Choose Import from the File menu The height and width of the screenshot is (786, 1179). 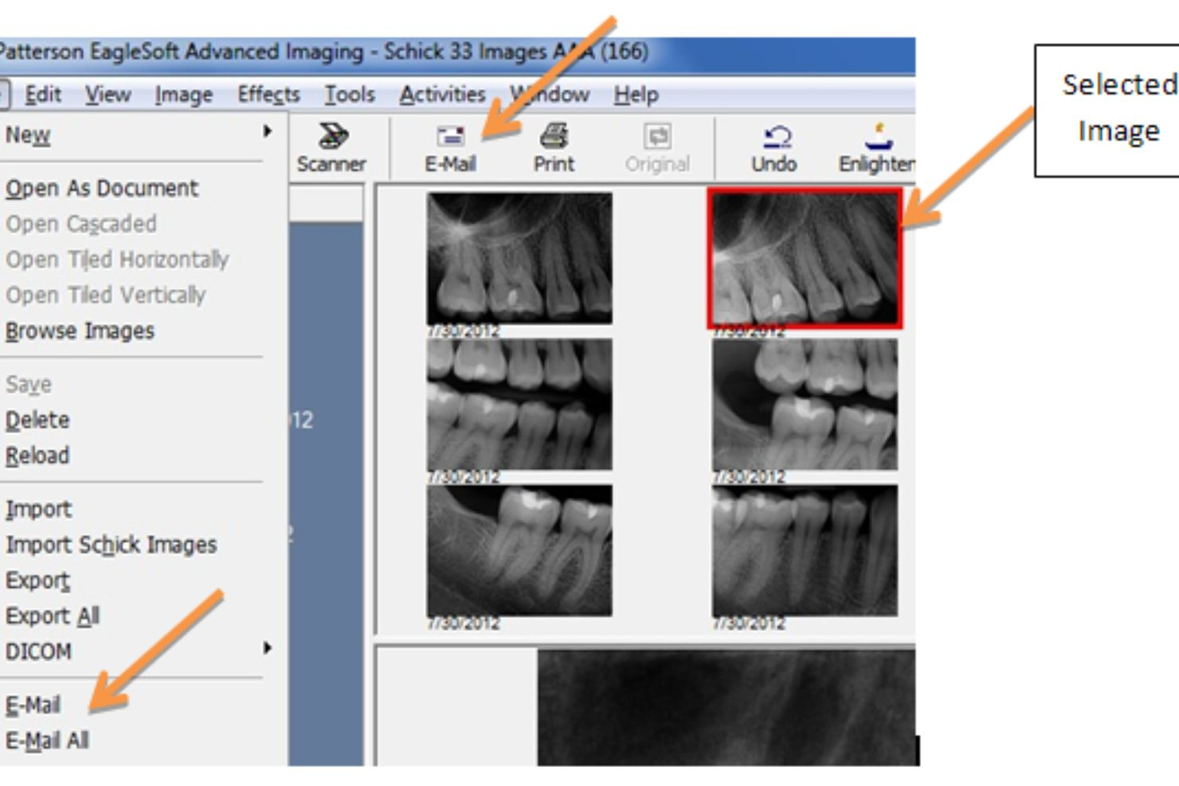[x=38, y=509]
